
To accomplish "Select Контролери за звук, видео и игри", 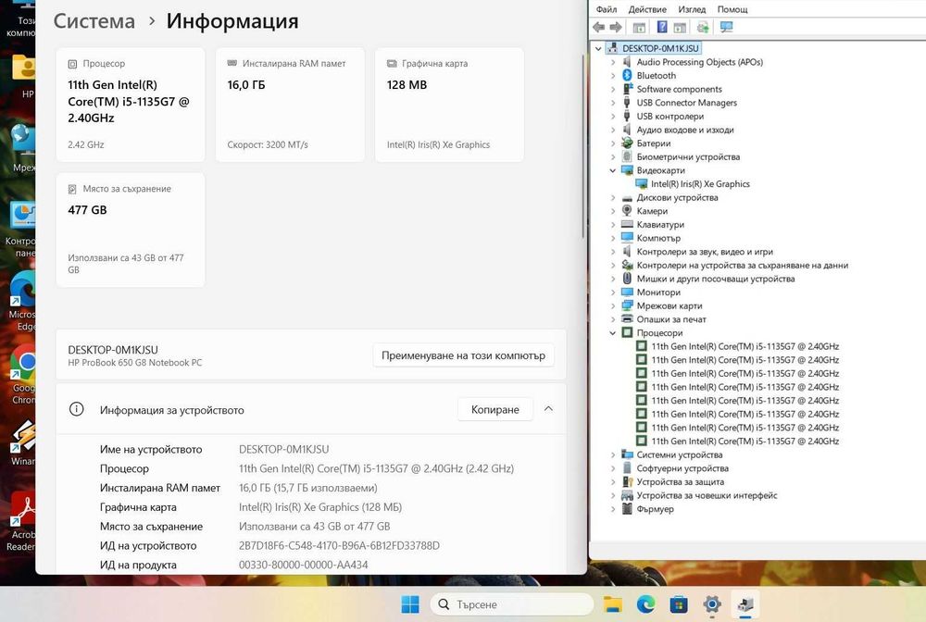I will (705, 252).
